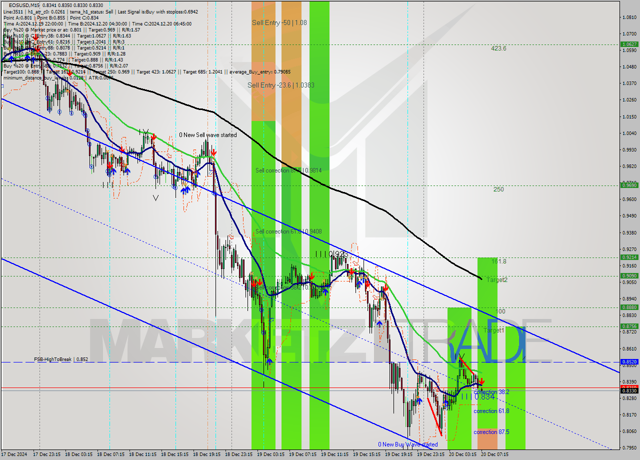The image size is (640, 460).
Task: Select the 'Sell correction 61.8 | 0.9408' label
Action: click(287, 231)
